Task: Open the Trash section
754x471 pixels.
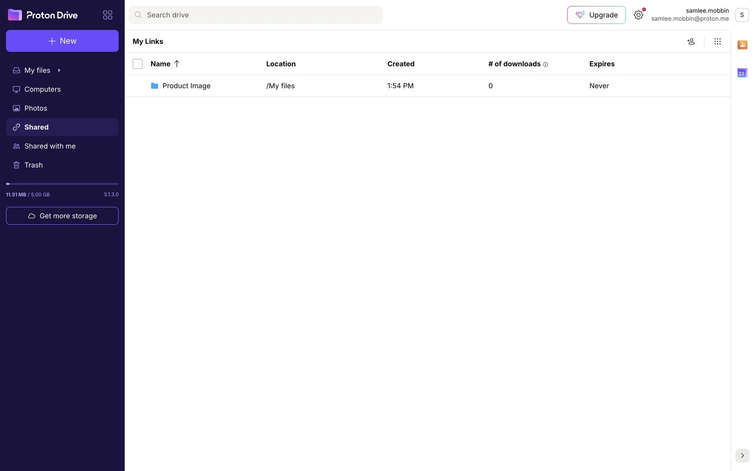Action: tap(33, 165)
